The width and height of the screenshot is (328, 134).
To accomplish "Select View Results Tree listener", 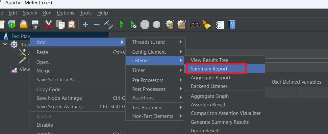I will coord(225,60).
